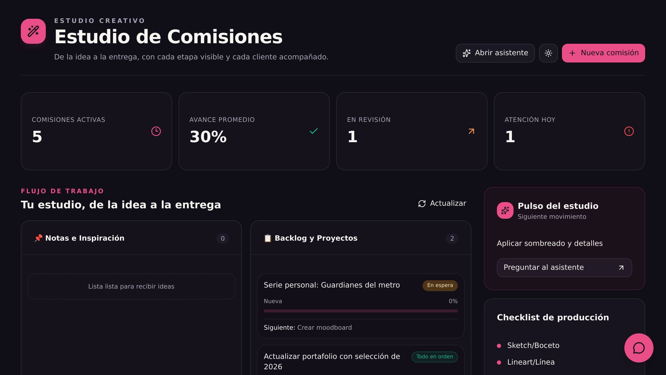Click Preguntar al asistente arrow button
The height and width of the screenshot is (375, 666).
pos(564,268)
